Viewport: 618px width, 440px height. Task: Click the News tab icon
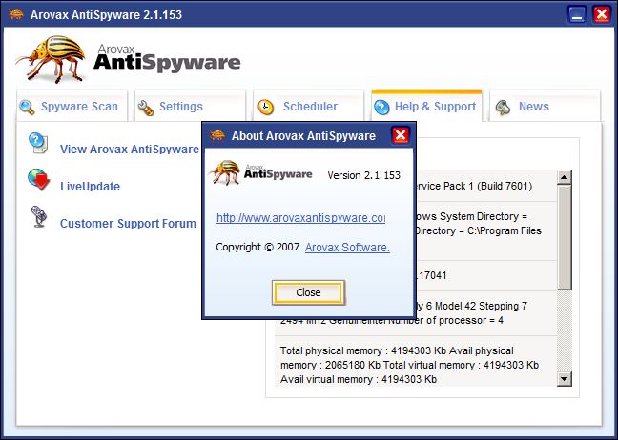click(x=503, y=107)
